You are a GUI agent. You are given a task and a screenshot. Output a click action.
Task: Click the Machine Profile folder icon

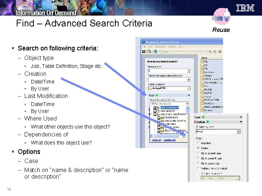coord(202,100)
